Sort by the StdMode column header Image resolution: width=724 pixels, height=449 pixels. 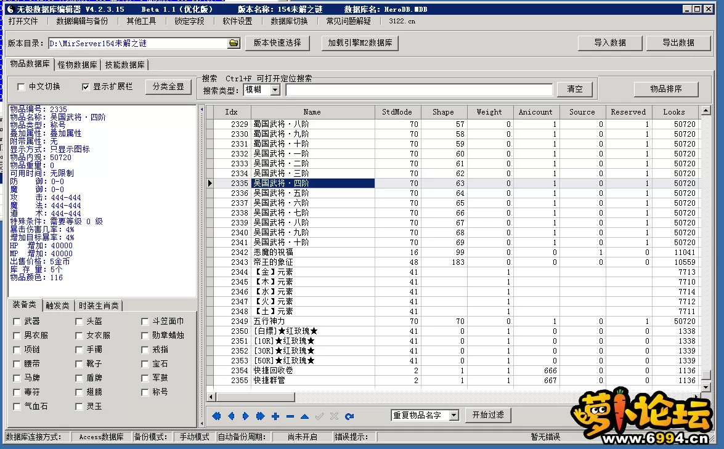[x=397, y=112]
